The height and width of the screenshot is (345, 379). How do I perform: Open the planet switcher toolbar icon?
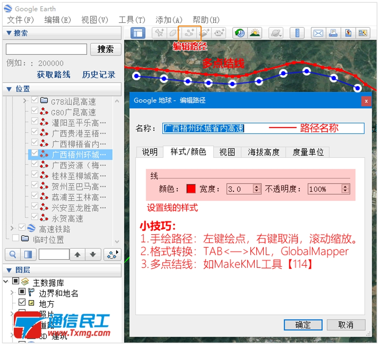coord(276,33)
